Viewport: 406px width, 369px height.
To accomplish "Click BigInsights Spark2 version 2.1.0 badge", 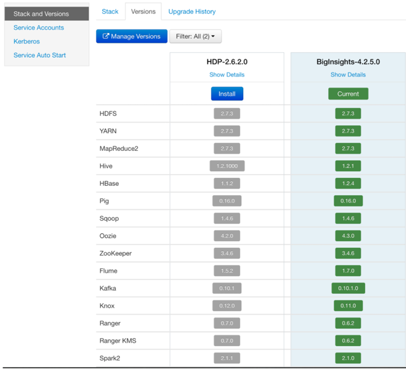I will [348, 358].
